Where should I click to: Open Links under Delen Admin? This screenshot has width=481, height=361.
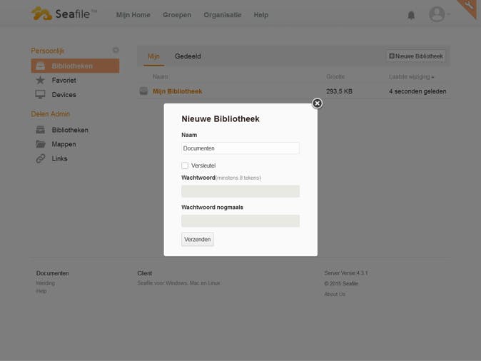tap(59, 158)
